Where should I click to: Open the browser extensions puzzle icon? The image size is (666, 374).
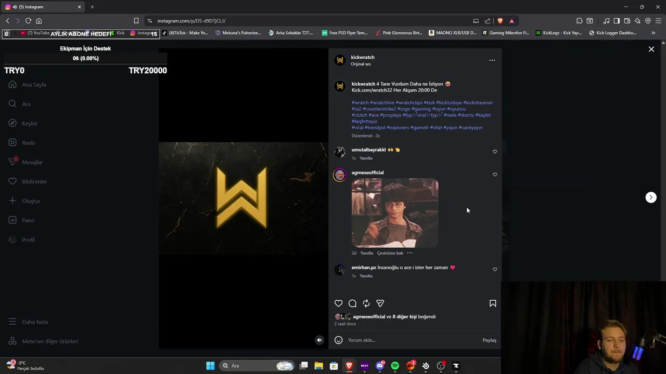(x=579, y=21)
